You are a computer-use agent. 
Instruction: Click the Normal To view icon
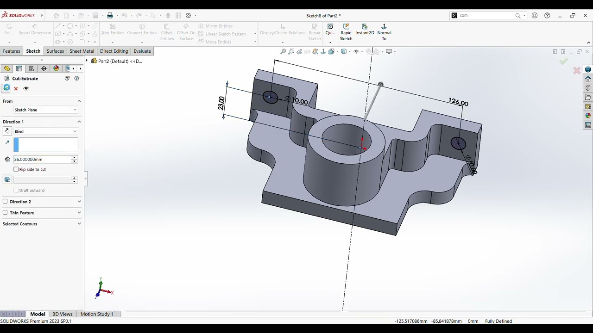[x=384, y=32]
